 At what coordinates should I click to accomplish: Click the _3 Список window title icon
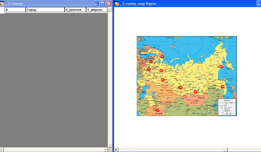click(x=2, y=3)
